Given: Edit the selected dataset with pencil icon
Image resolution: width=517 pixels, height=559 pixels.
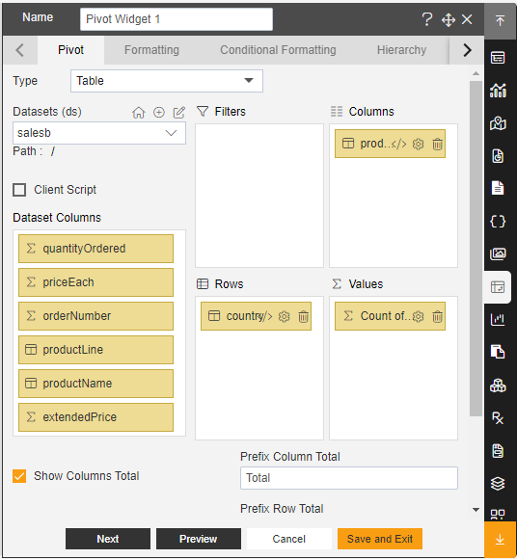Looking at the screenshot, I should click(179, 113).
